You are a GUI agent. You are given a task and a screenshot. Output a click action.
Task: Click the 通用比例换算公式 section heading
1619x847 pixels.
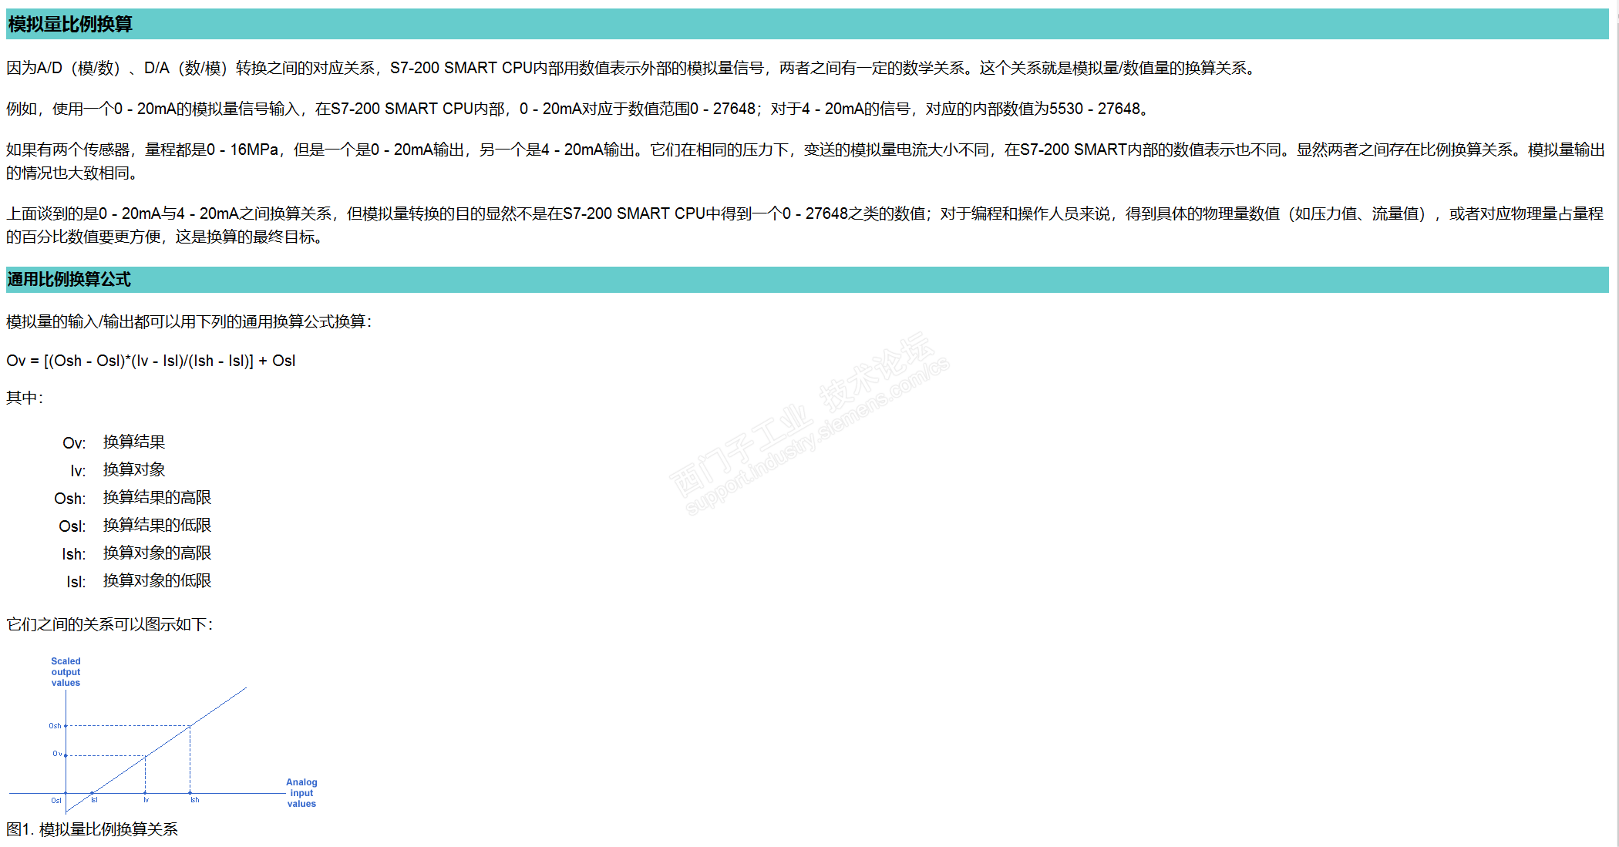pos(69,280)
